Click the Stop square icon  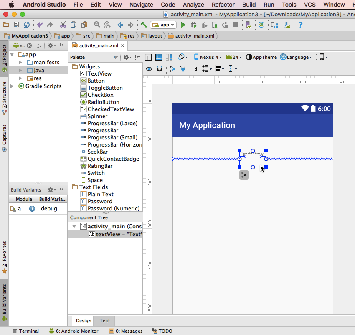(x=236, y=25)
